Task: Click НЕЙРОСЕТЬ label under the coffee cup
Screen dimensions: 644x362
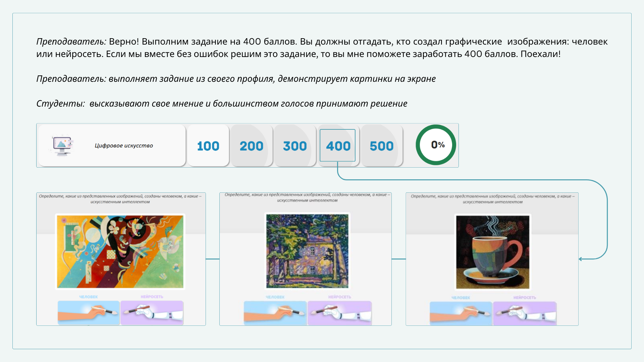Action: click(x=525, y=298)
